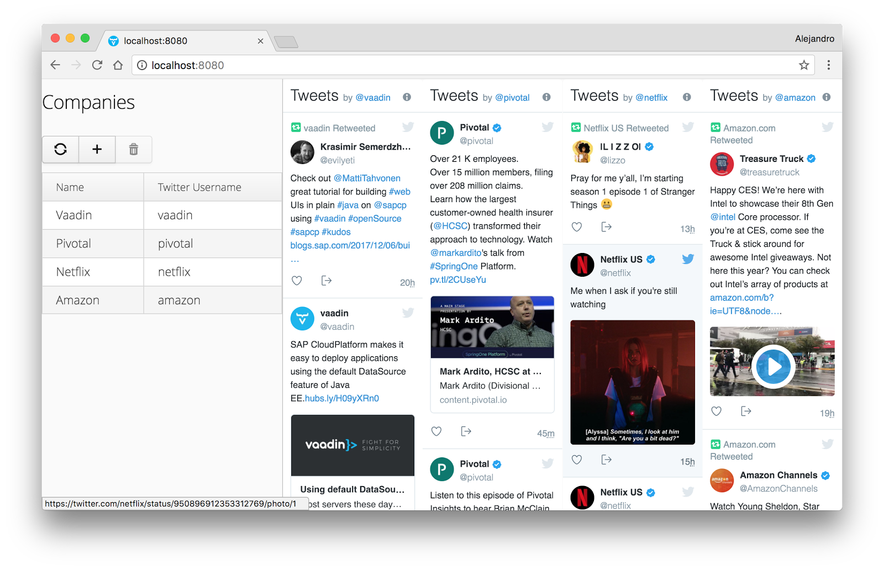Like the Treasure Truck CES tweet
This screenshot has height=570, width=884.
pyautogui.click(x=716, y=411)
